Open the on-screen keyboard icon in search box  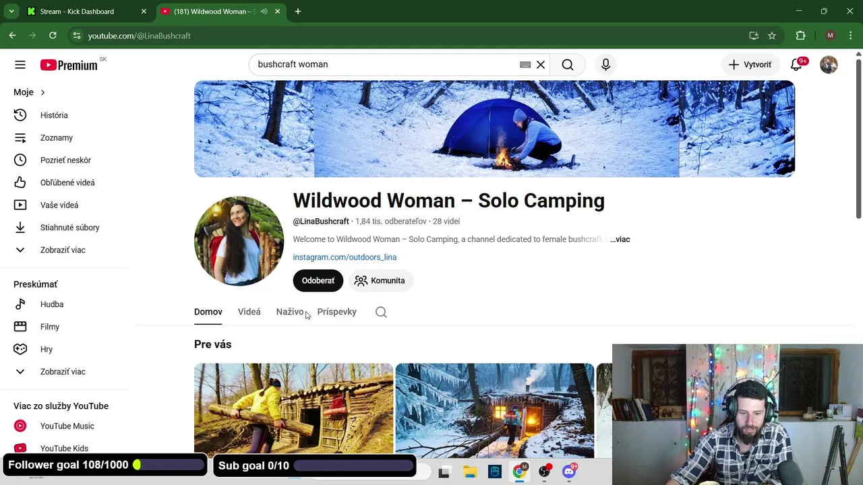pyautogui.click(x=525, y=65)
